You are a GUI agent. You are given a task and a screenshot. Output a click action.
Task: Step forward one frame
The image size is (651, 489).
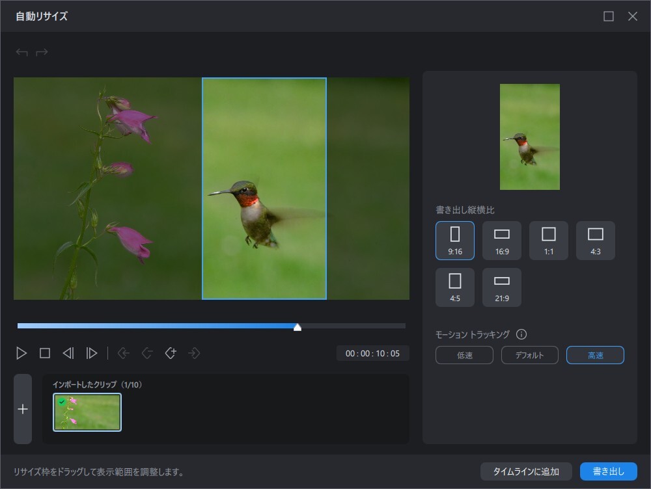91,353
